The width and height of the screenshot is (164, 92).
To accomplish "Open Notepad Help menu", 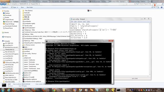I will click(88, 22).
